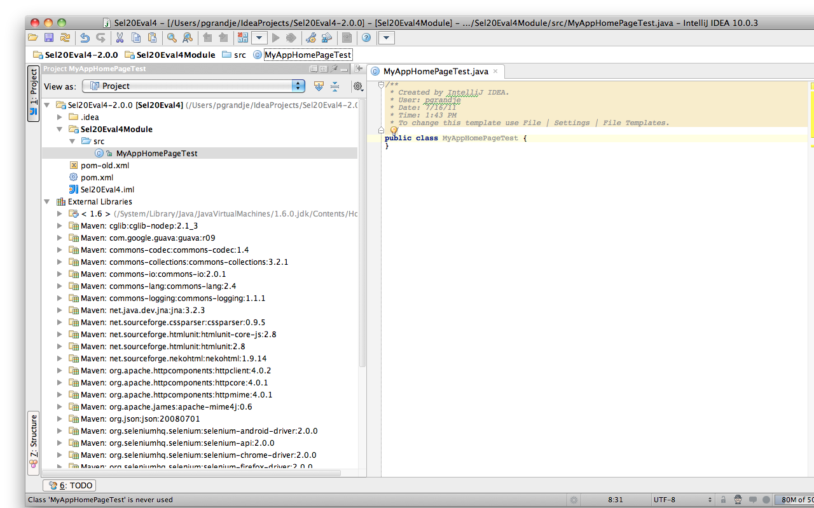Navigate Back using the toolbar arrow
814x508 pixels.
[207, 38]
